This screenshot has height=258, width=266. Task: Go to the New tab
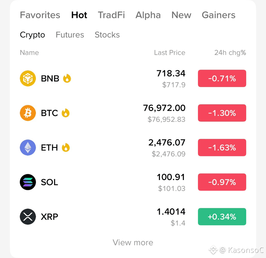point(181,15)
